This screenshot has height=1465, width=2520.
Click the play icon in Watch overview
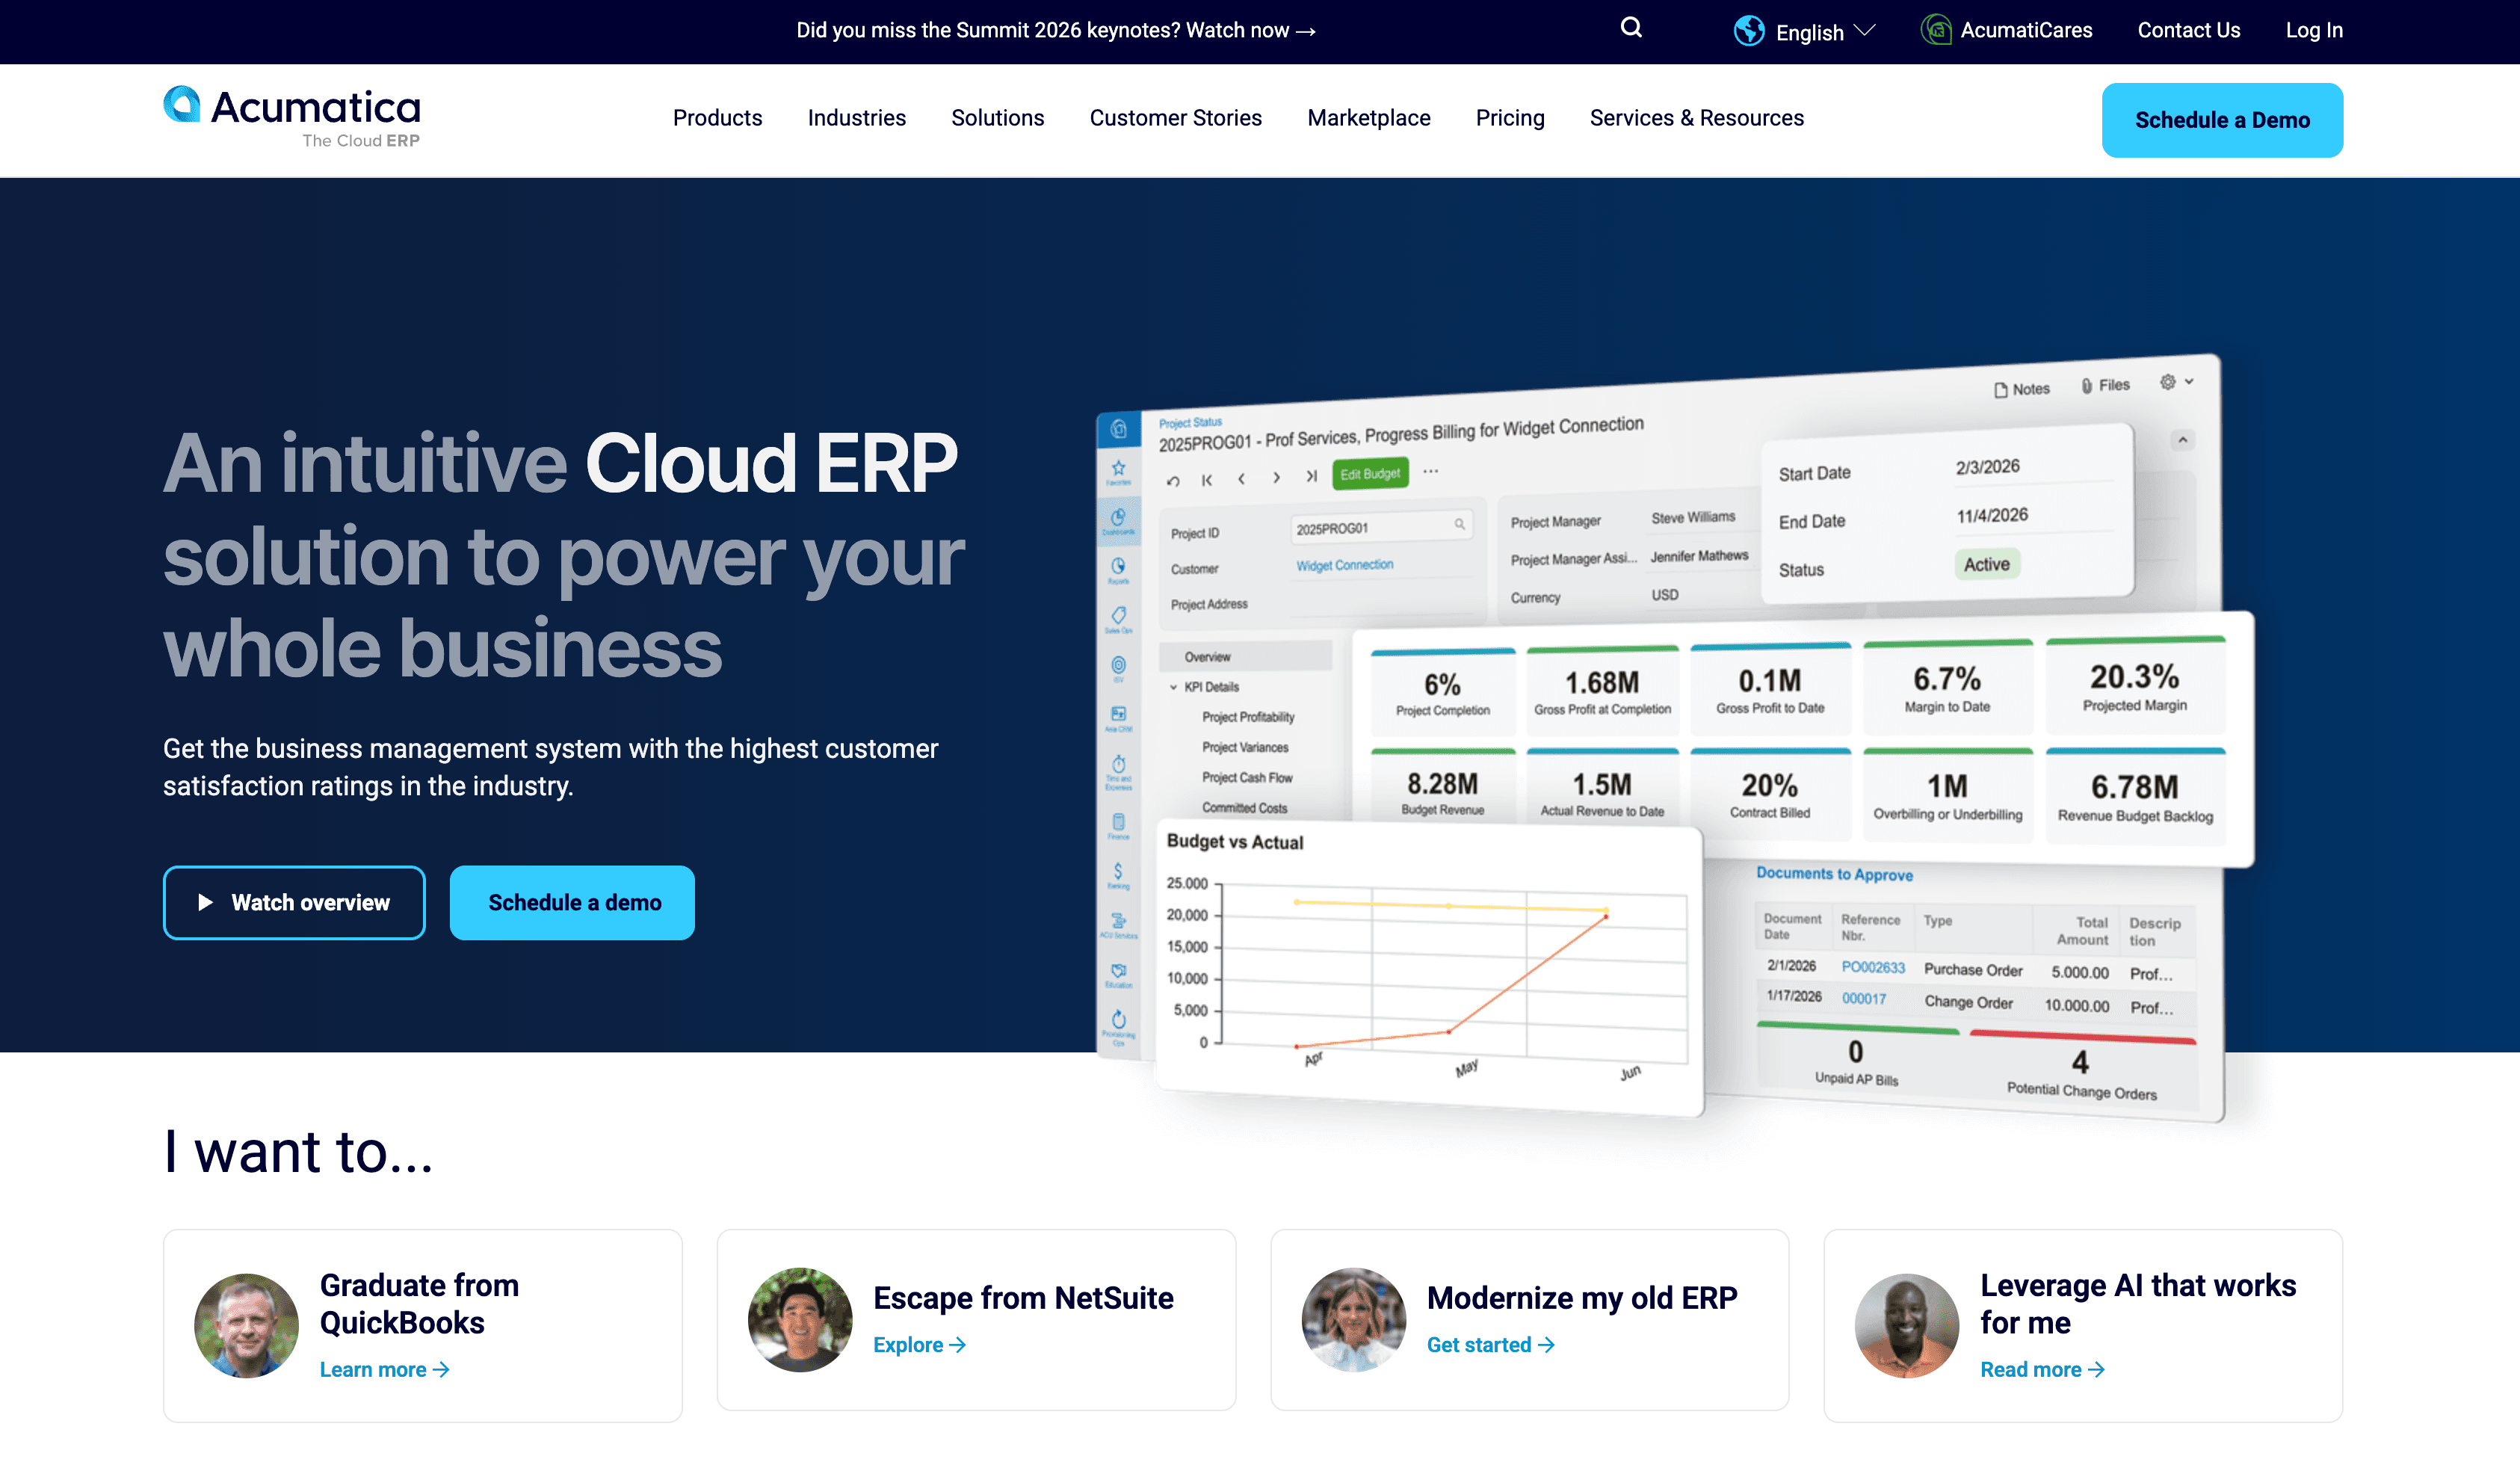tap(205, 902)
